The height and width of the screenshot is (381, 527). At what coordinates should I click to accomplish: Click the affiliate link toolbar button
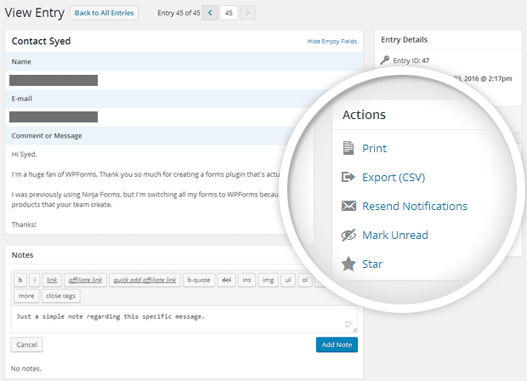(x=85, y=280)
